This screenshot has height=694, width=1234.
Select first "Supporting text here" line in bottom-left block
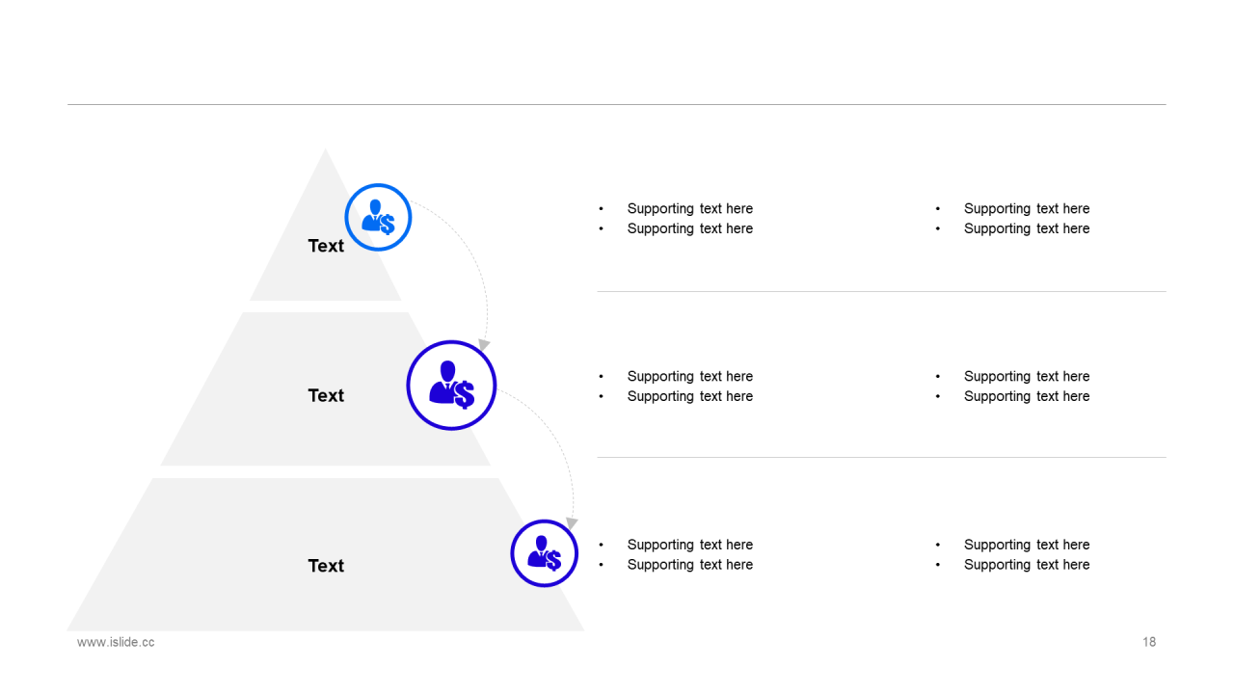click(689, 545)
